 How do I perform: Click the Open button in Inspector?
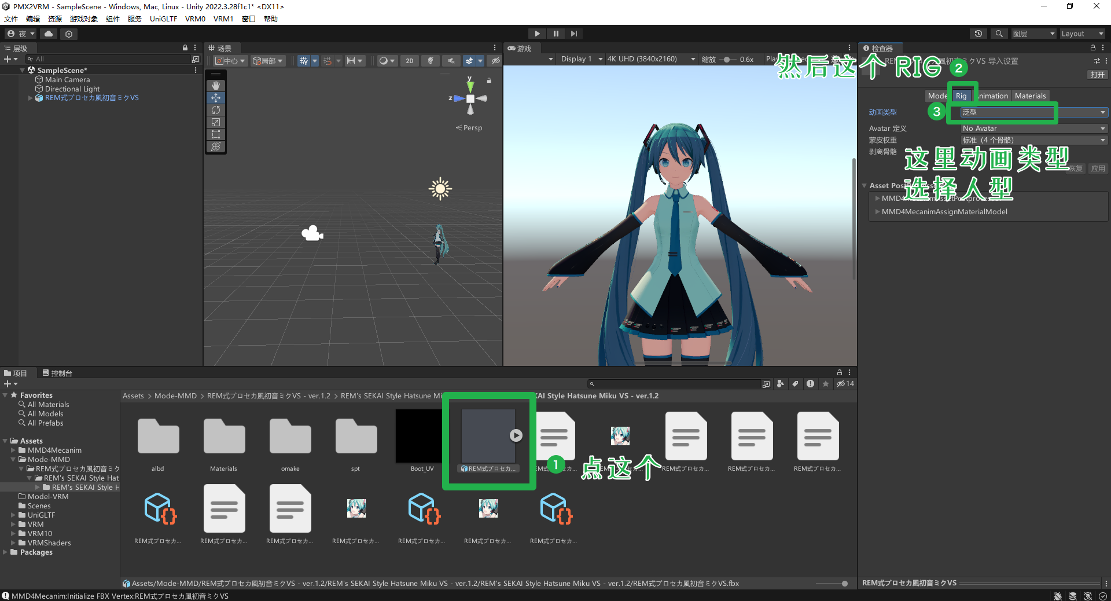point(1097,75)
